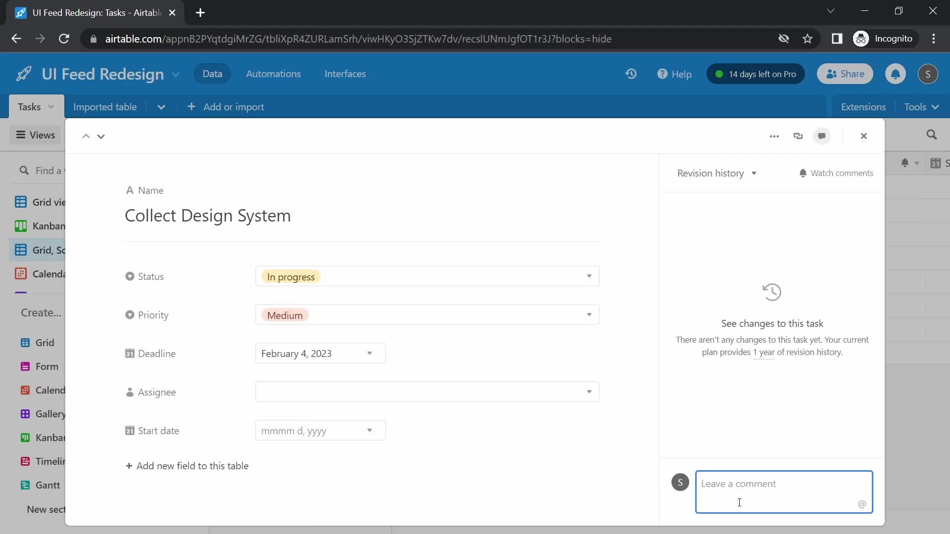Enable Watch comments toggle
This screenshot has width=950, height=534.
836,172
